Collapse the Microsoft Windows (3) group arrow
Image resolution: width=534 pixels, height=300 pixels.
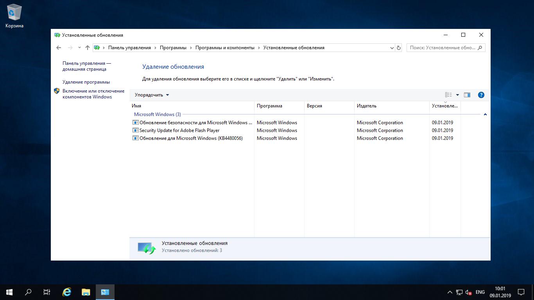485,114
